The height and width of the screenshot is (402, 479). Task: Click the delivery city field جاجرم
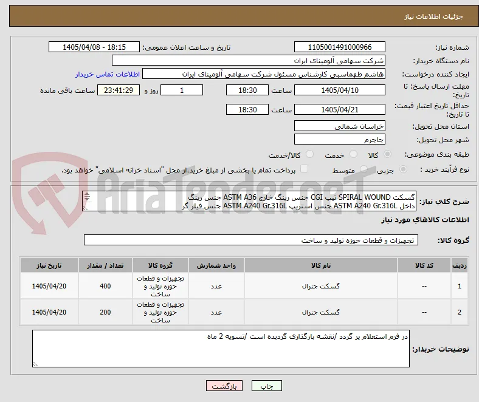click(x=340, y=140)
